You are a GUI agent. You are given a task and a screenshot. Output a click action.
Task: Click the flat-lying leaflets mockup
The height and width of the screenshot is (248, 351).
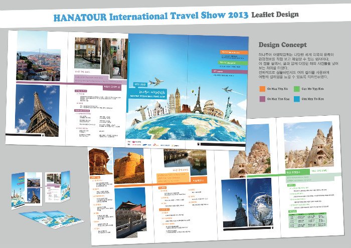52,219
